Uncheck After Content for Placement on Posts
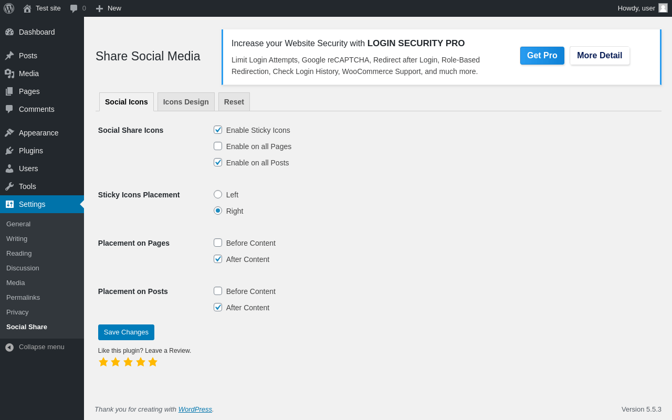 point(218,307)
